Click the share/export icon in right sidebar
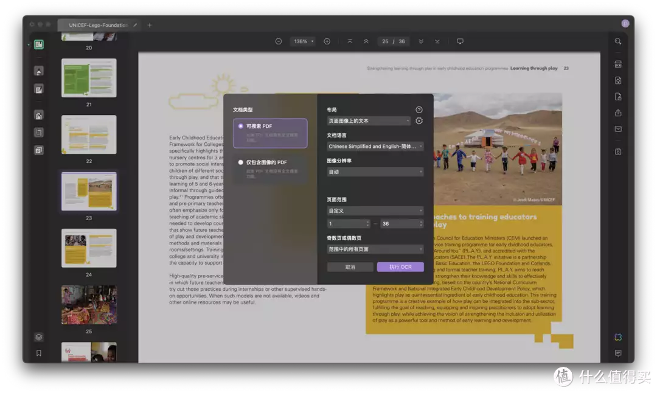This screenshot has height=393, width=657. click(618, 113)
